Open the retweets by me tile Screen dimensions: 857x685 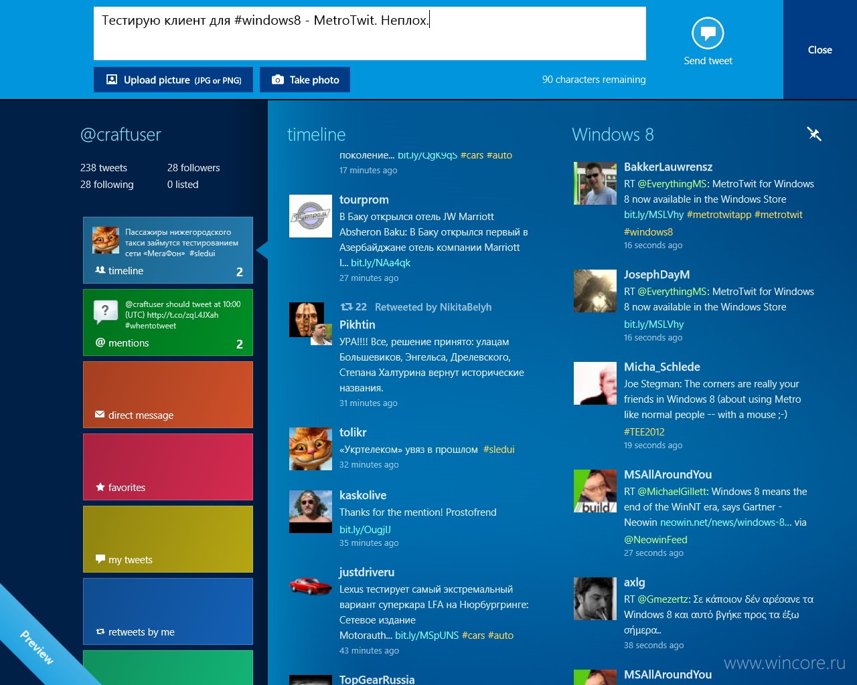point(168,611)
